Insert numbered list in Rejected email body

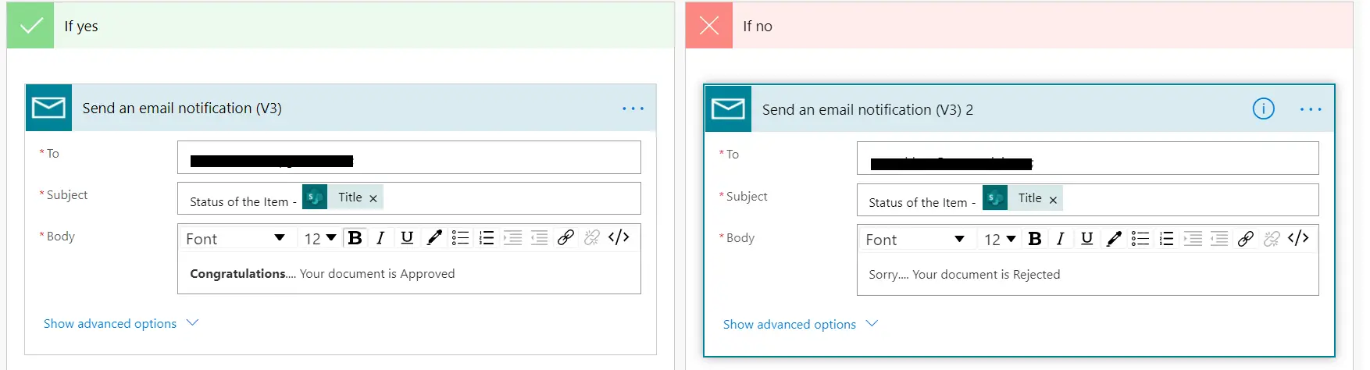(1166, 239)
